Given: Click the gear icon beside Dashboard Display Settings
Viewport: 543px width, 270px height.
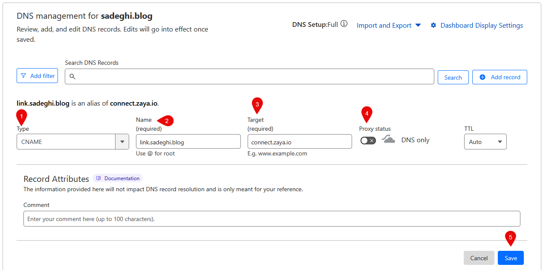Looking at the screenshot, I should tap(433, 26).
